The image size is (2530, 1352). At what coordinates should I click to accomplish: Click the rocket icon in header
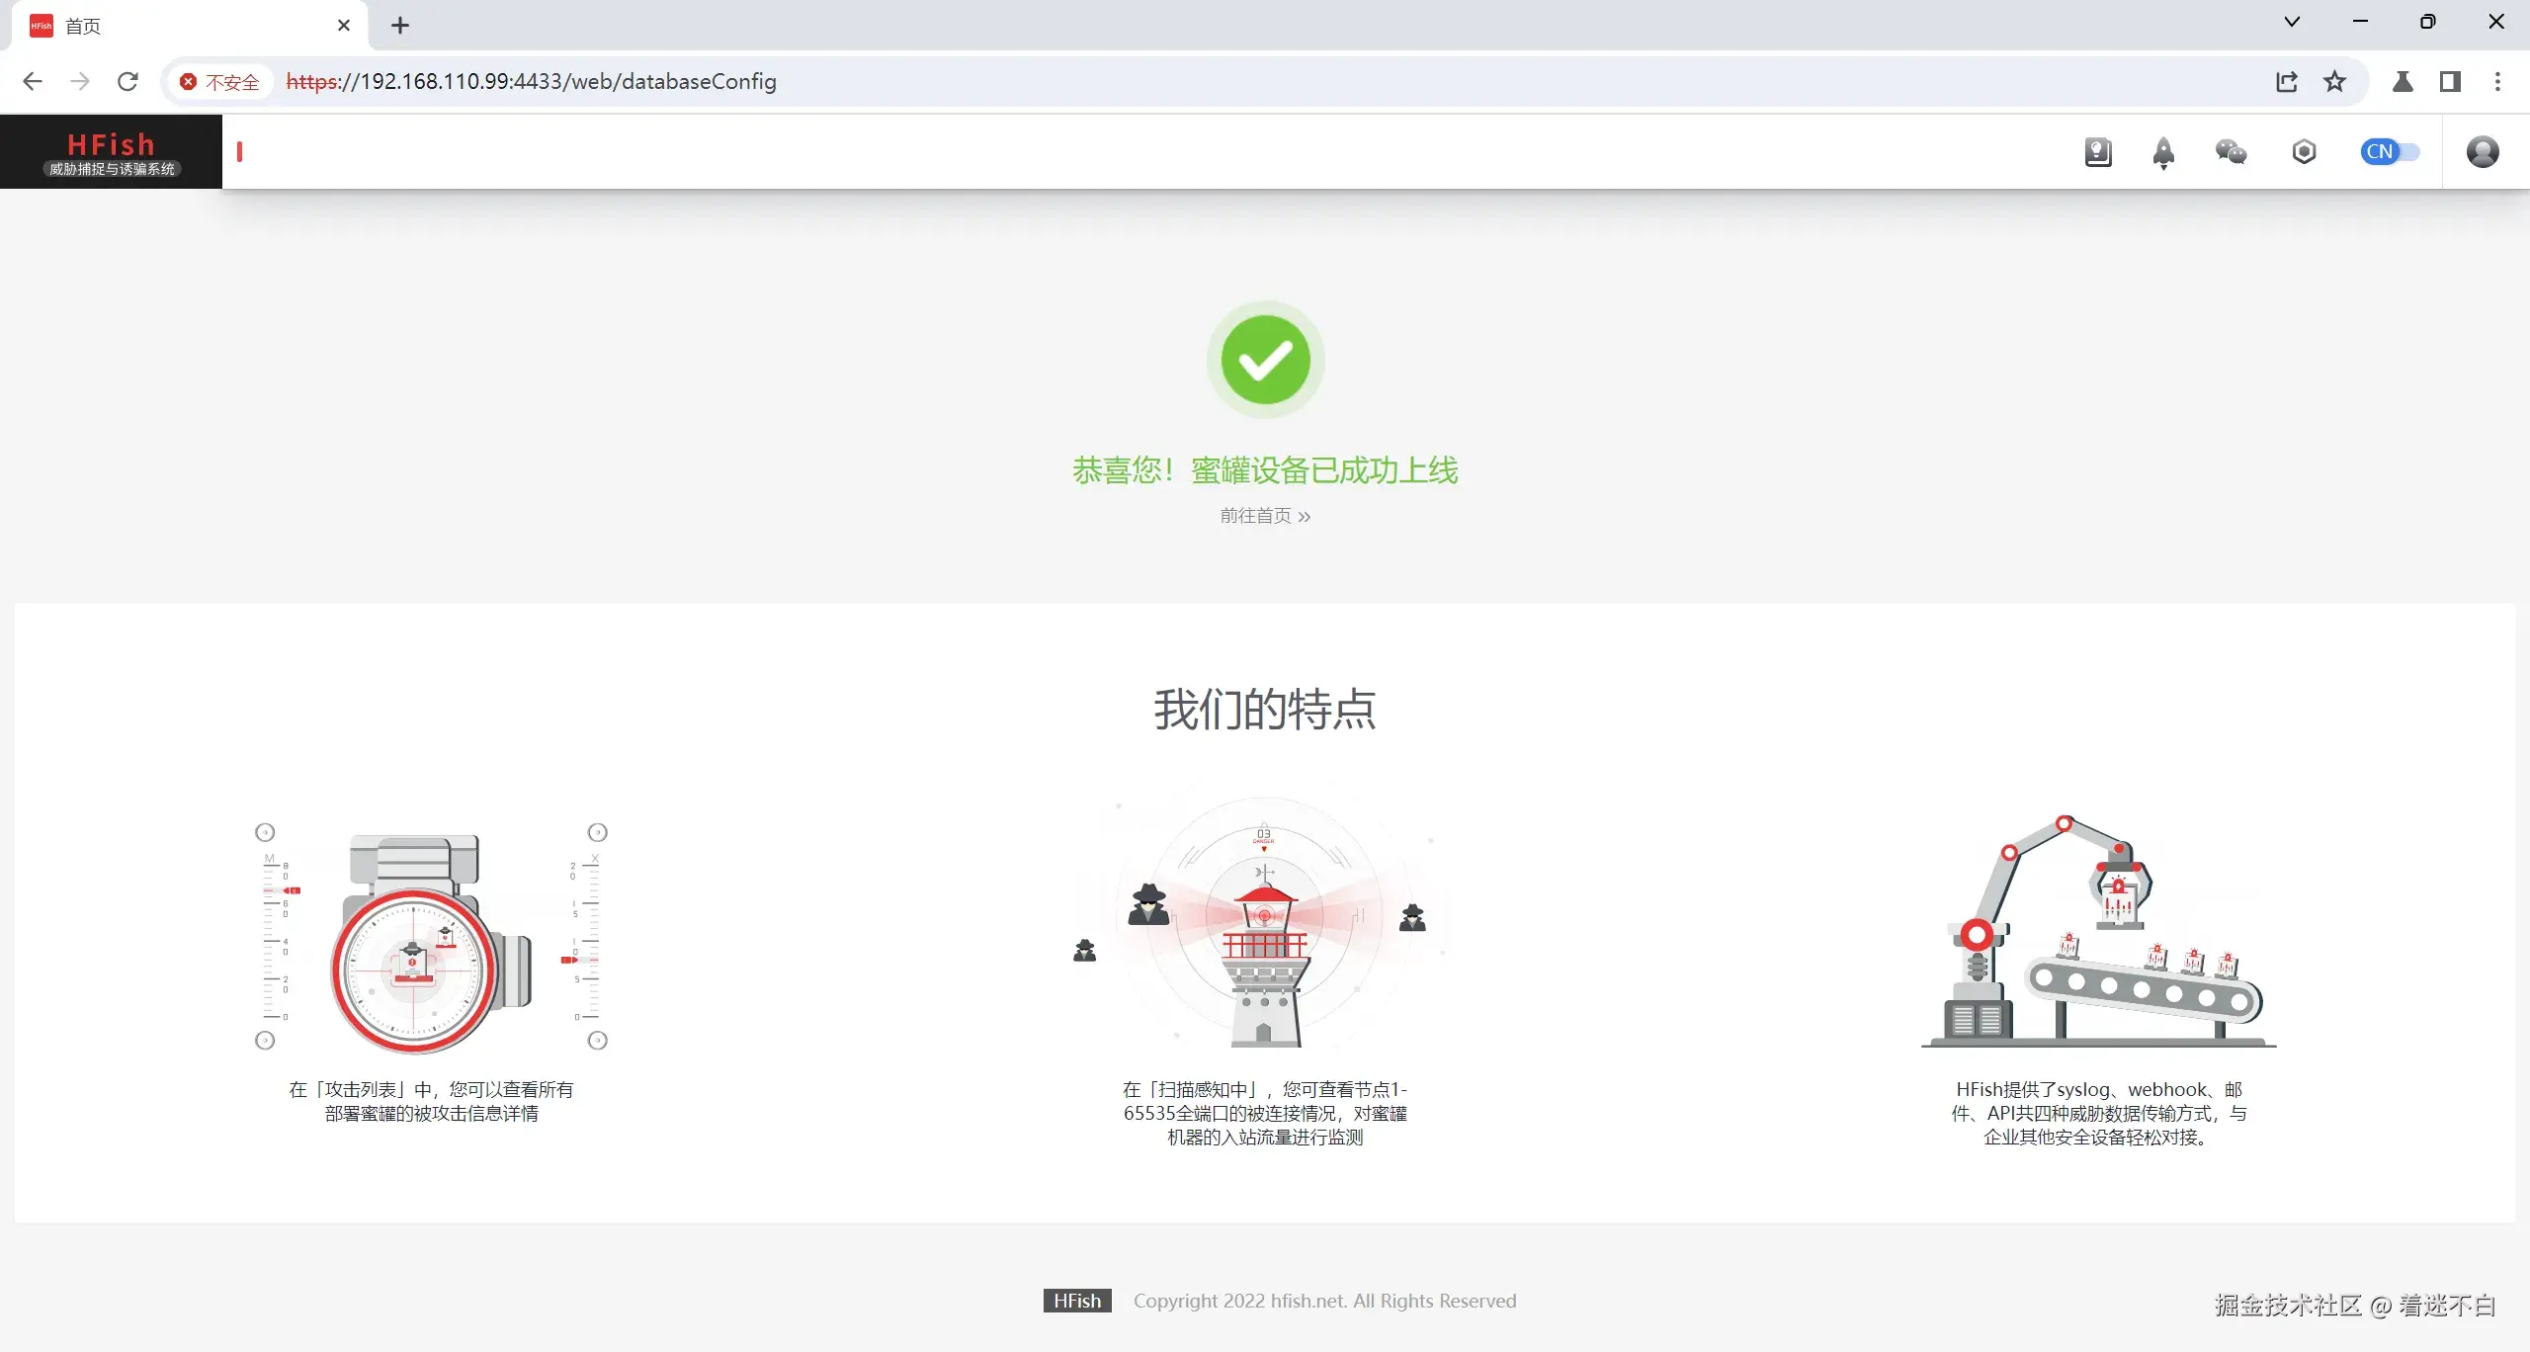point(2163,152)
